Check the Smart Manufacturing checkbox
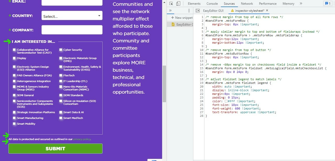335x161 pixels. tap(14, 118)
